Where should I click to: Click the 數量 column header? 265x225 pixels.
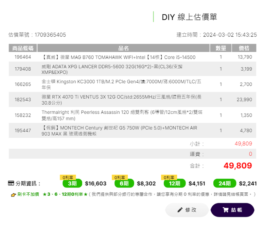tap(221, 48)
